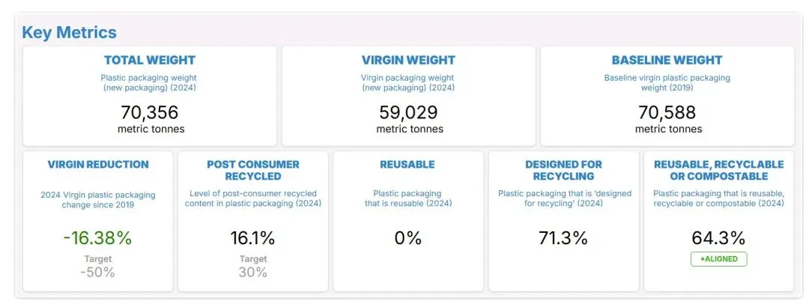Select the Total Weight card title
Viewport: 809px width, 307px height.
150,61
